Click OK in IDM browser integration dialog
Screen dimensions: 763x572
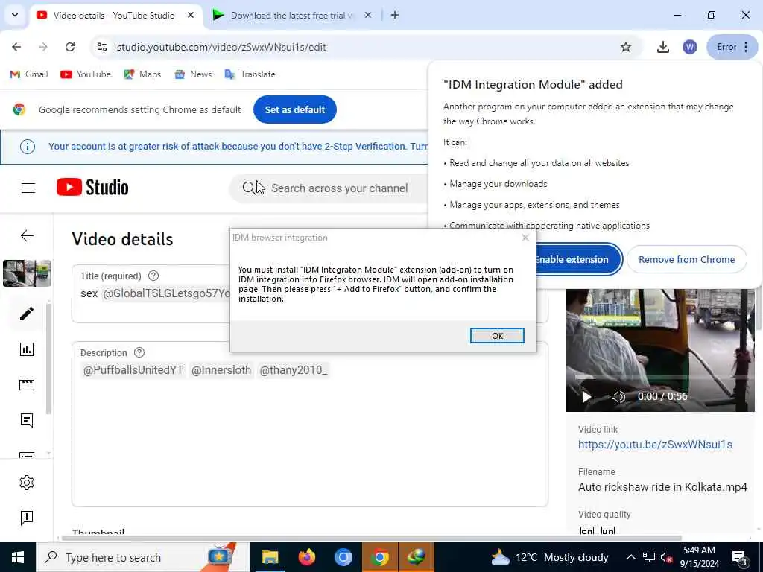click(497, 336)
